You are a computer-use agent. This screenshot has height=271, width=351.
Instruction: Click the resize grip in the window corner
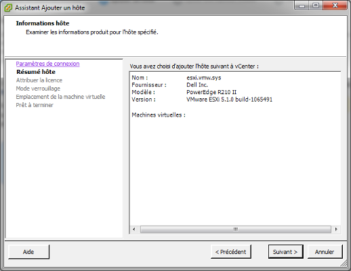point(344,263)
